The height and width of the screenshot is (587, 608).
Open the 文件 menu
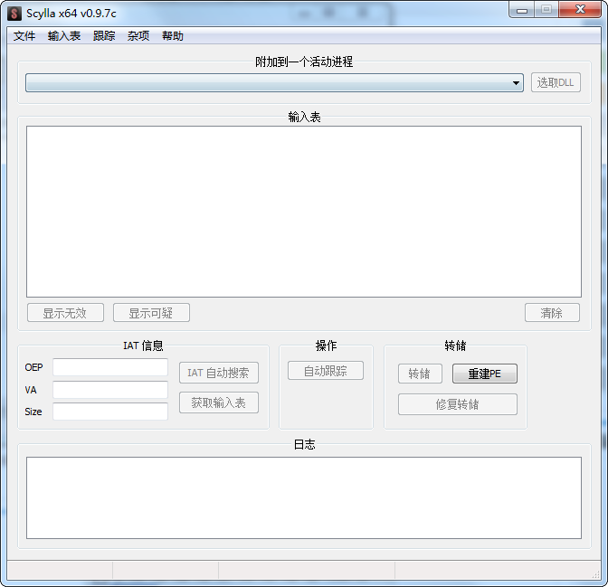coord(24,36)
